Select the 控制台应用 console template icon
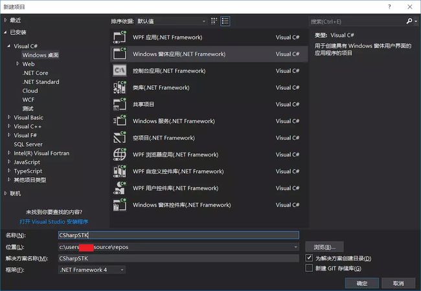 [119, 70]
